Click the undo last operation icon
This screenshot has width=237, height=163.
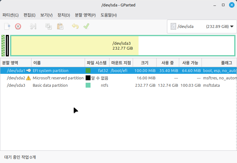tap(75, 26)
